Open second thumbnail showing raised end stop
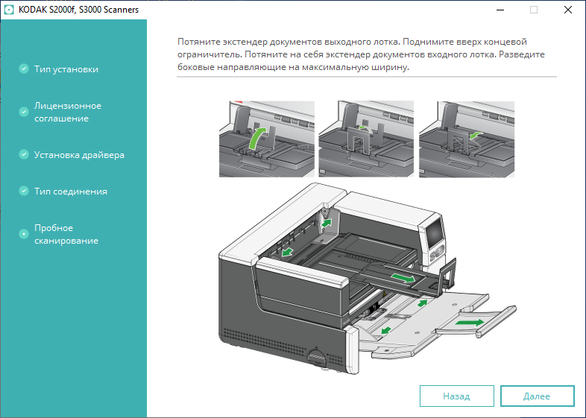The height and width of the screenshot is (418, 586). coord(366,139)
